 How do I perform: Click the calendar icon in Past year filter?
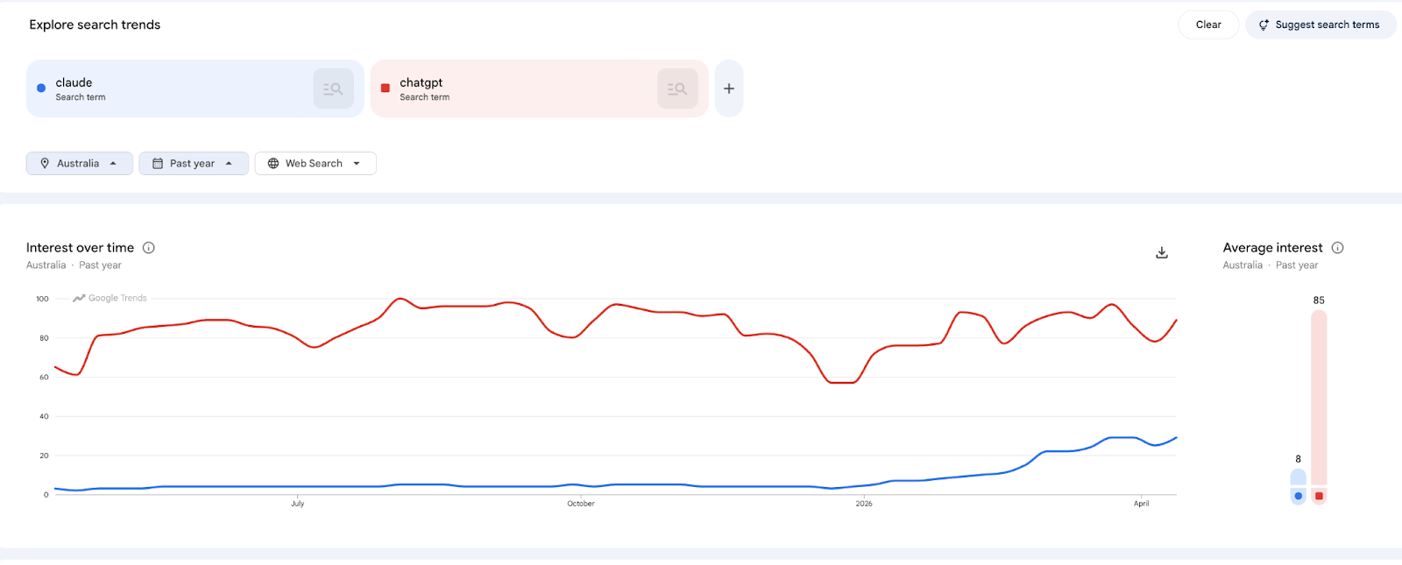[158, 164]
